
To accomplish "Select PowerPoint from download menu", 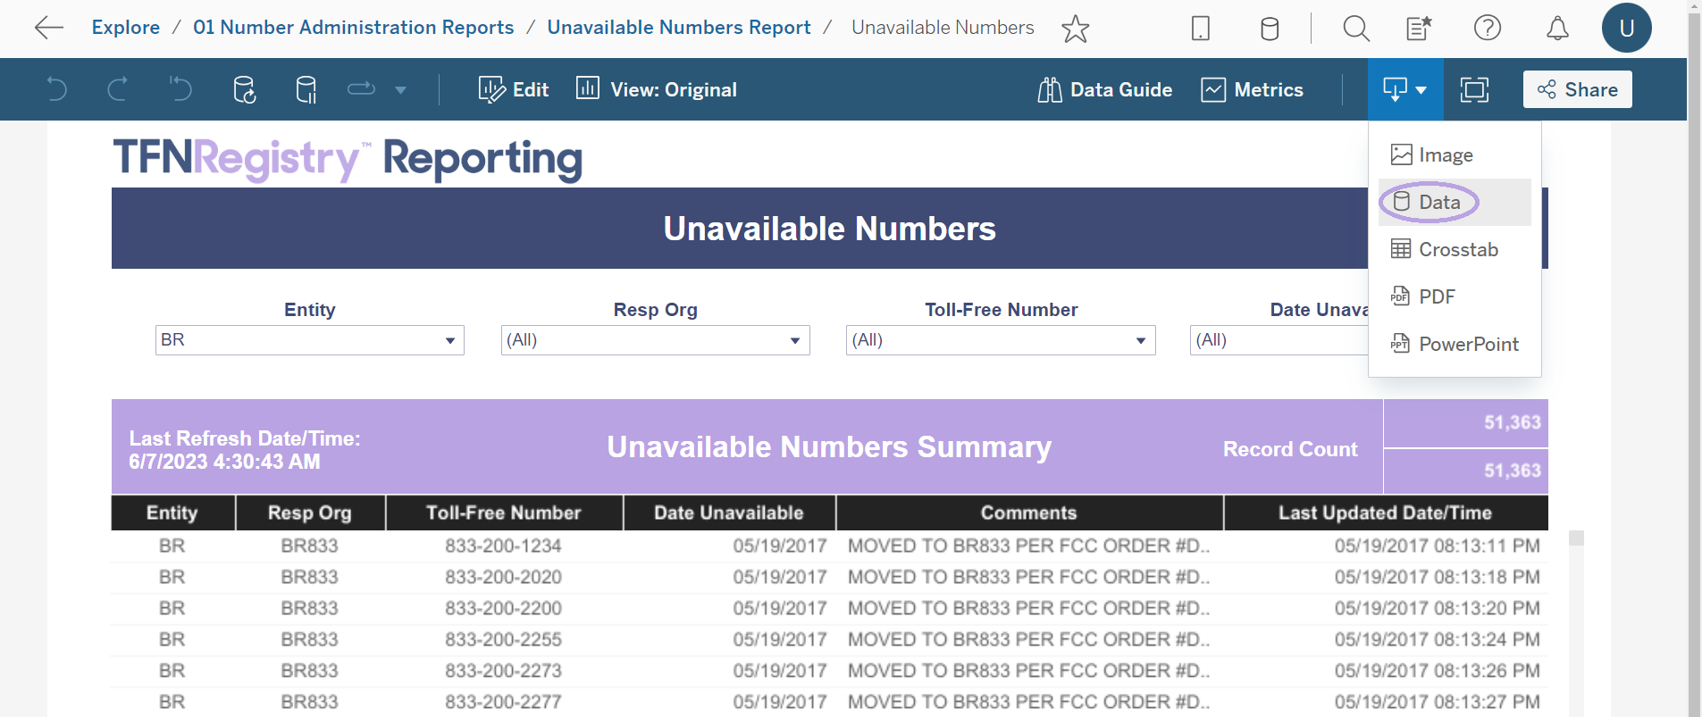I will pyautogui.click(x=1455, y=344).
